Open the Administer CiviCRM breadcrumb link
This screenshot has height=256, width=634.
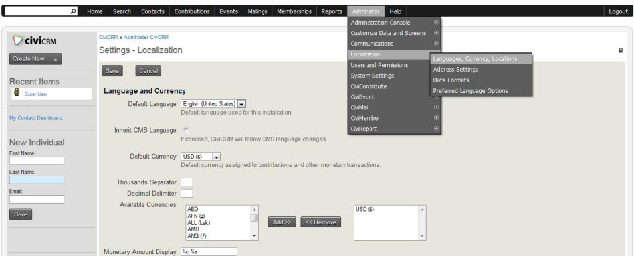point(146,37)
